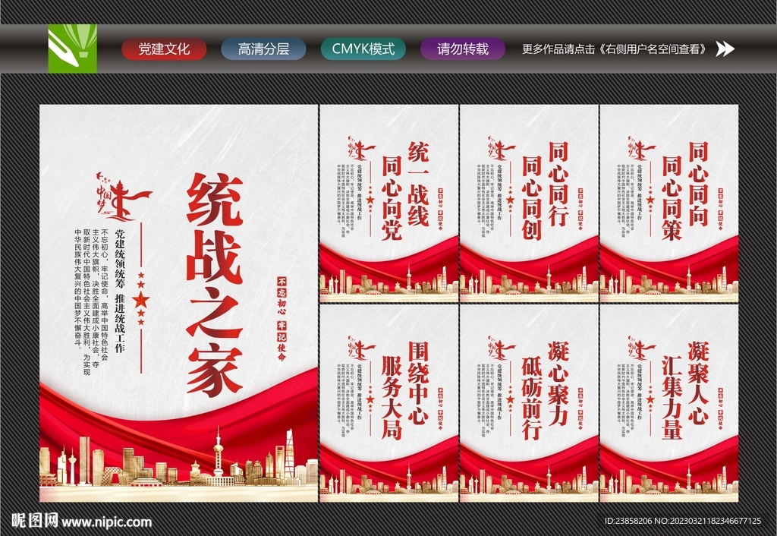
Task: Click the city skyline on the large poster
Action: click(x=178, y=459)
